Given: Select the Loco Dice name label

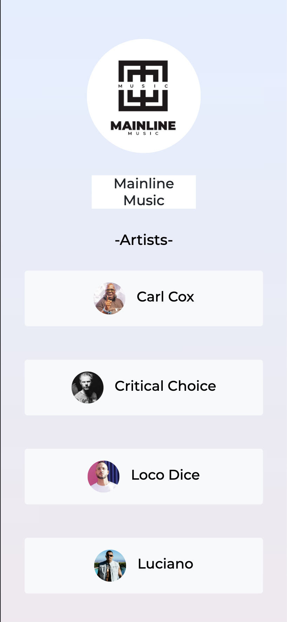Looking at the screenshot, I should tap(165, 475).
